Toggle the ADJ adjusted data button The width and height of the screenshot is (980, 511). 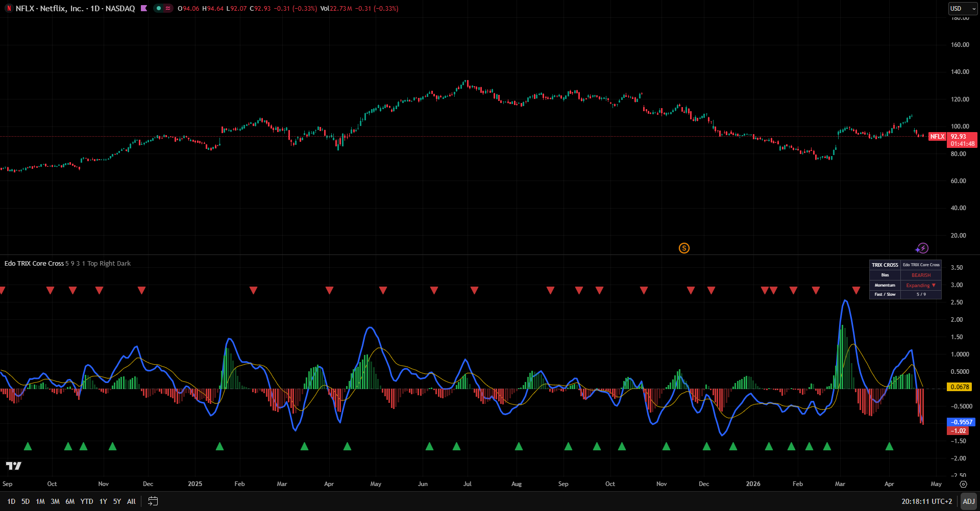(x=968, y=501)
